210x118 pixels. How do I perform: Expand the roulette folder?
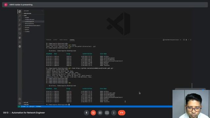[33, 31]
